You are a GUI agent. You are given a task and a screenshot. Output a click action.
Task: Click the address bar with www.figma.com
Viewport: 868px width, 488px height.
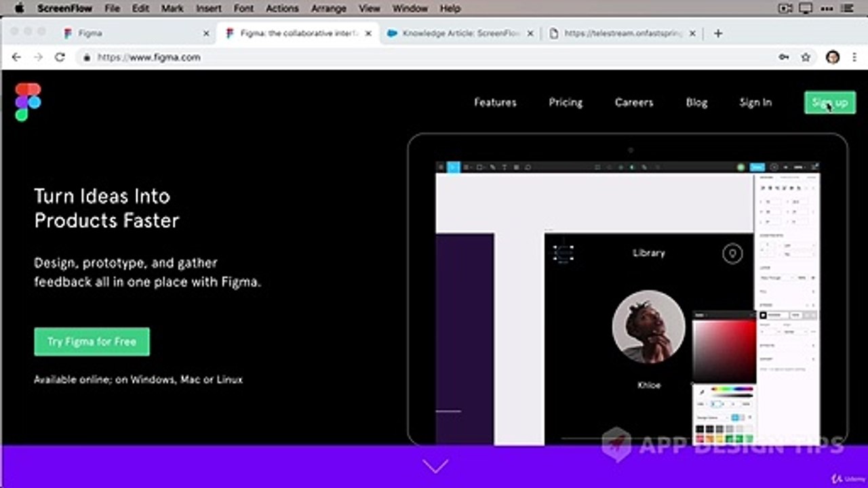pyautogui.click(x=427, y=58)
